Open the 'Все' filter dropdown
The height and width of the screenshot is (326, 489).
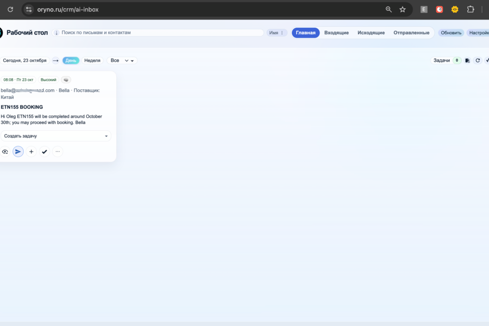pos(122,60)
